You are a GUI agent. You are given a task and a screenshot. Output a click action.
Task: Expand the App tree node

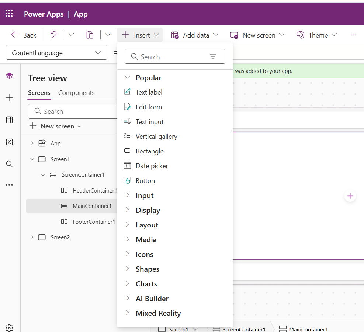(x=32, y=144)
